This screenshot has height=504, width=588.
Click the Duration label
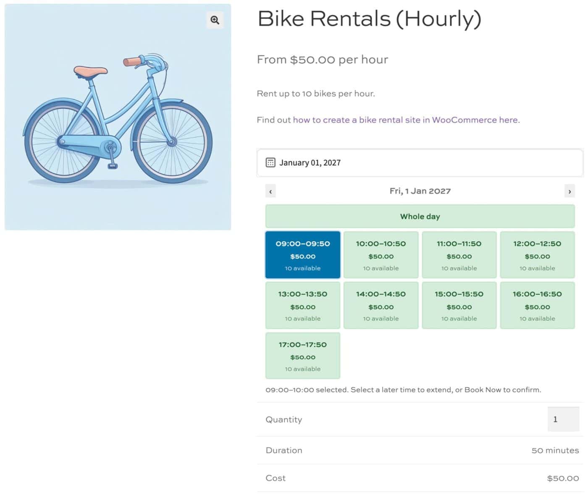284,450
